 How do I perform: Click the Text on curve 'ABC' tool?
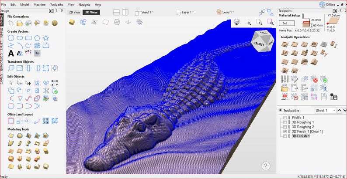point(28,53)
